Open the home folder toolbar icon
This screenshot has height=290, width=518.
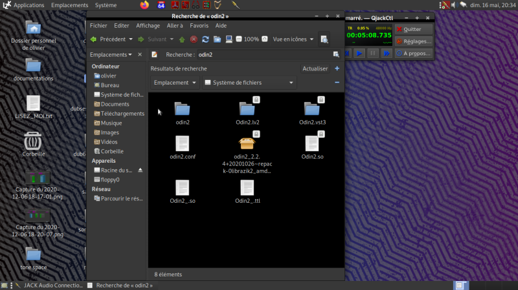[x=217, y=39]
